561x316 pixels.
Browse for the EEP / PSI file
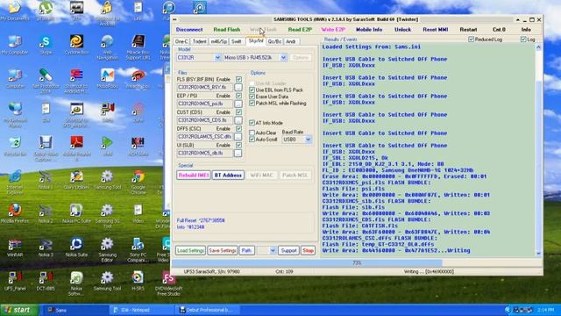(x=238, y=104)
